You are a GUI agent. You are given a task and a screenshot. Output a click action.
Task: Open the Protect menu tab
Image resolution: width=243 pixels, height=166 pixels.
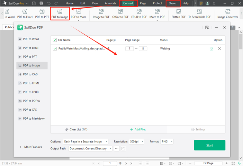tap(157, 3)
